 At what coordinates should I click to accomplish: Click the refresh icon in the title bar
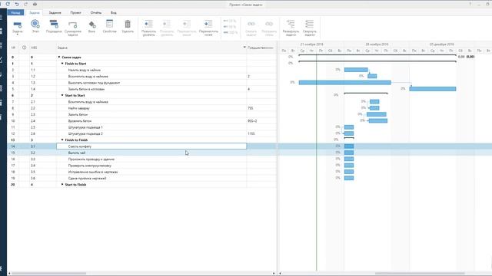pos(8,4)
